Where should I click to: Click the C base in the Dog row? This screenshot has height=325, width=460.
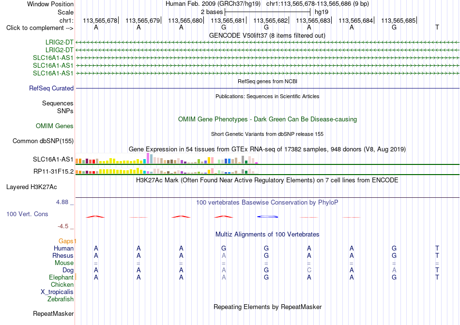click(x=309, y=270)
